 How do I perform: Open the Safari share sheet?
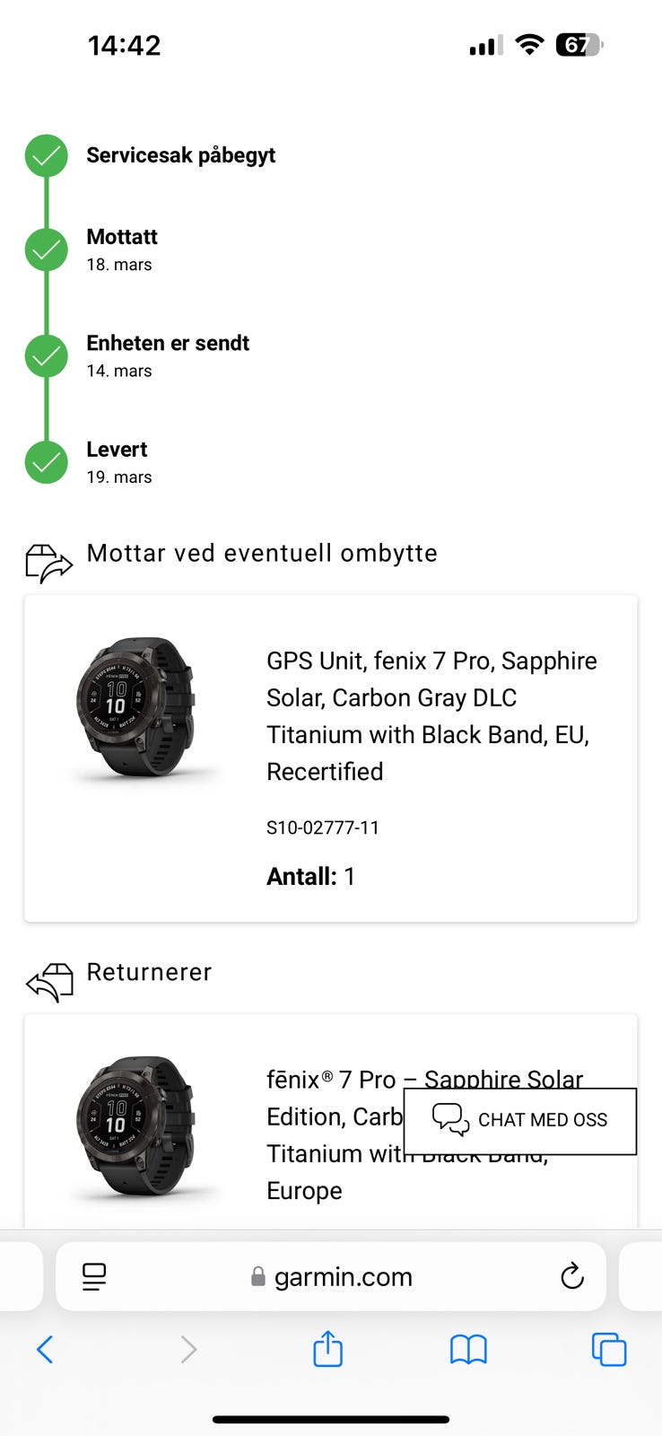point(328,1348)
